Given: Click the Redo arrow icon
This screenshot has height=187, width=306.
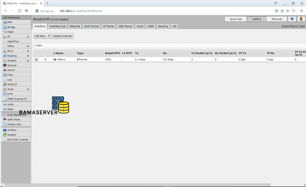Looking at the screenshot, I should [5, 109].
